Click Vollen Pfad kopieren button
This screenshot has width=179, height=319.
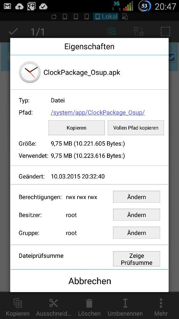click(x=136, y=128)
